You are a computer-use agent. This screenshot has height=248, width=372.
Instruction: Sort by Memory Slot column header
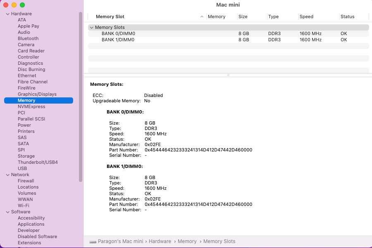click(110, 17)
